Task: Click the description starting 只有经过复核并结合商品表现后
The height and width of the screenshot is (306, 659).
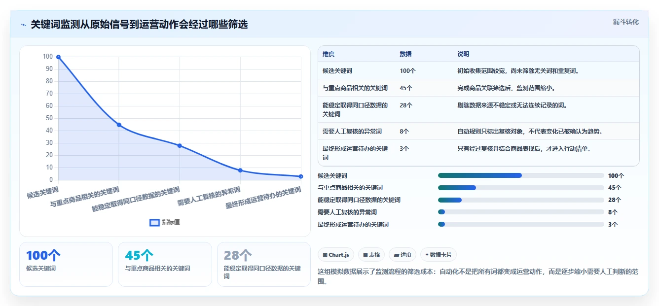Action: (x=524, y=149)
